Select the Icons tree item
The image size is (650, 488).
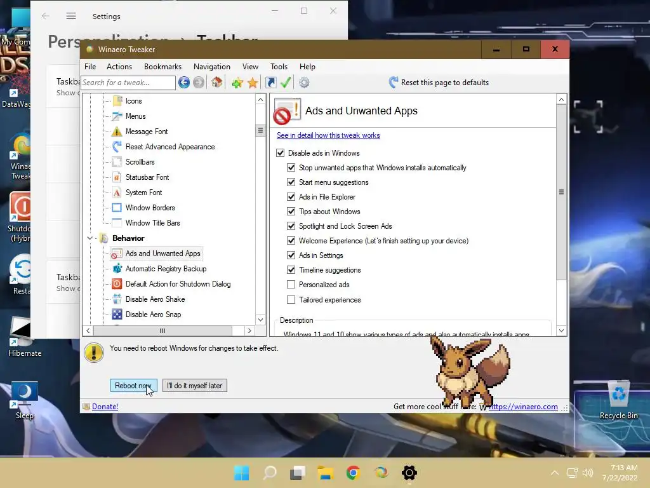(133, 101)
